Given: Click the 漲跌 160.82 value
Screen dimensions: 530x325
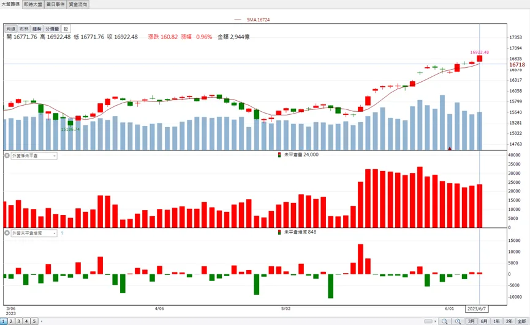Looking at the screenshot, I should point(162,37).
